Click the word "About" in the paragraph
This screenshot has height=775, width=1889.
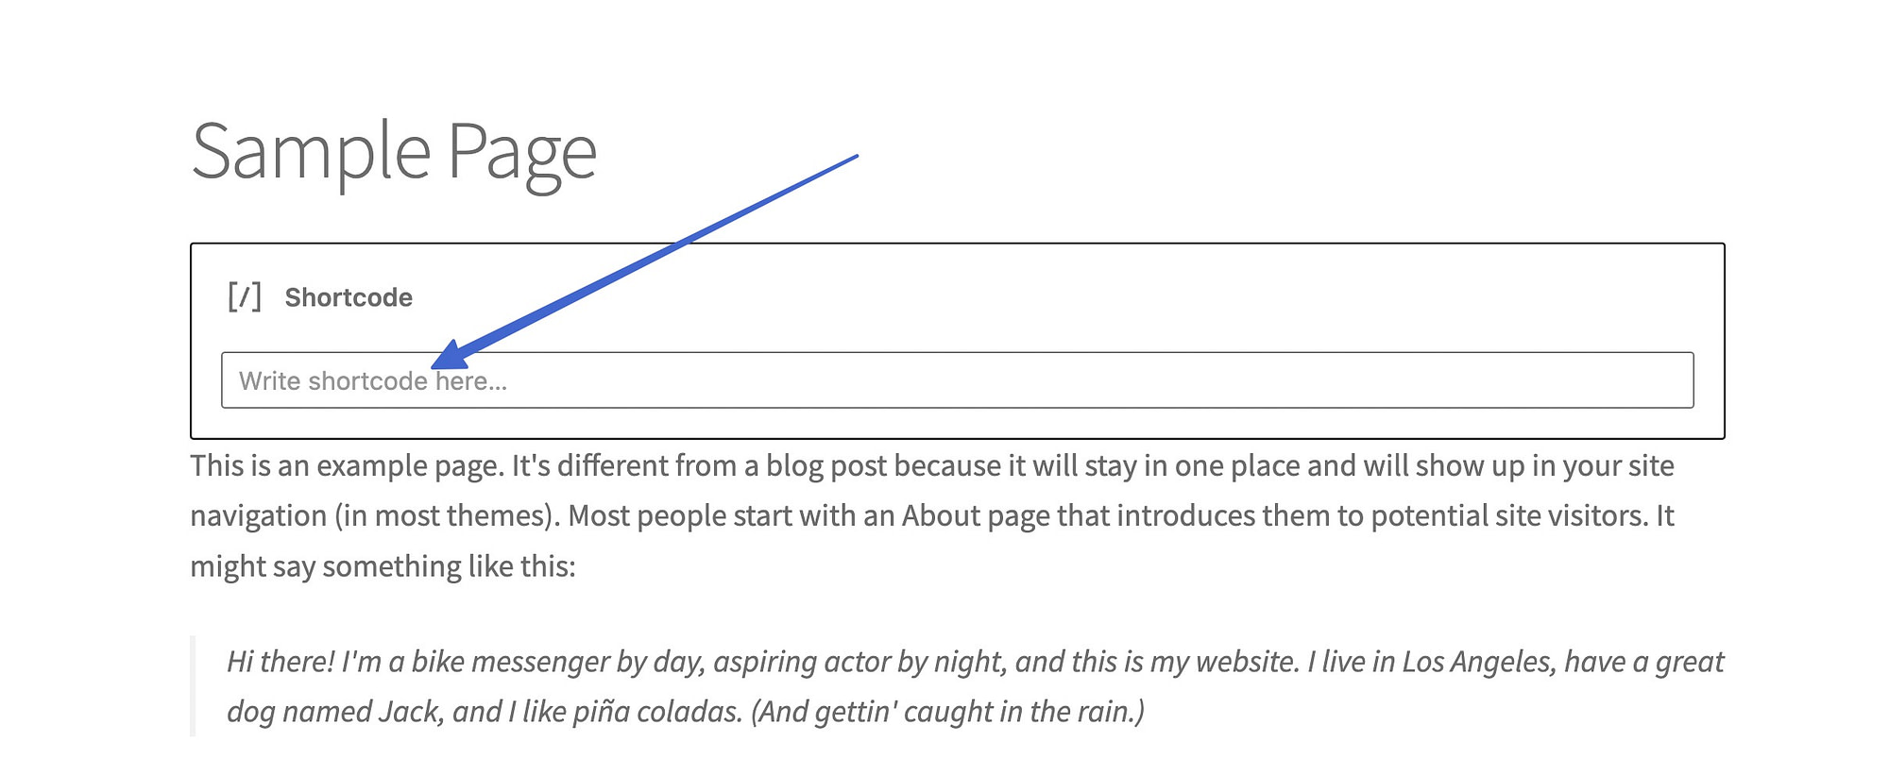942,516
